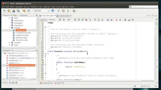Expand the runtime folder in Projects tree
The height and width of the screenshot is (90, 161).
10,42
